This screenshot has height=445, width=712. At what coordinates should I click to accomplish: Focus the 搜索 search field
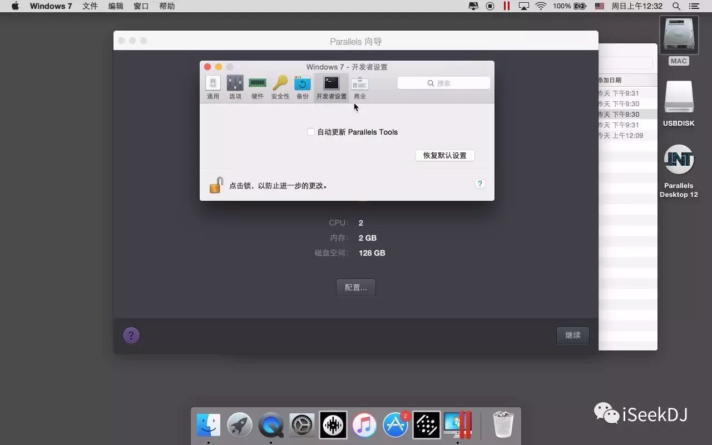444,83
